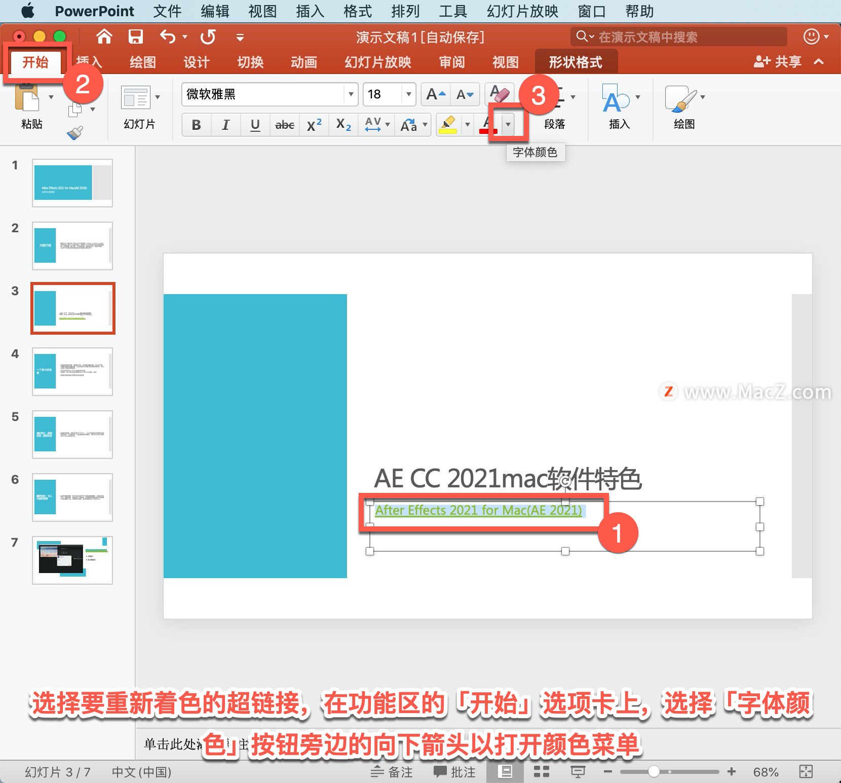Open the font name combo box

(270, 94)
